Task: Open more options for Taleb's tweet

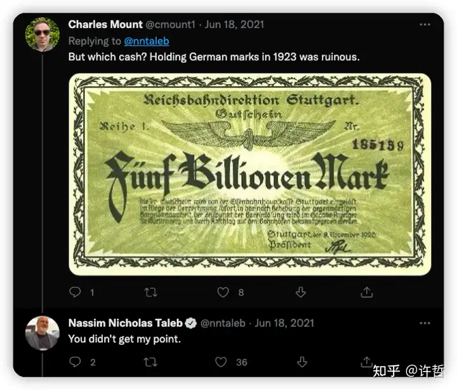Action: 425,323
